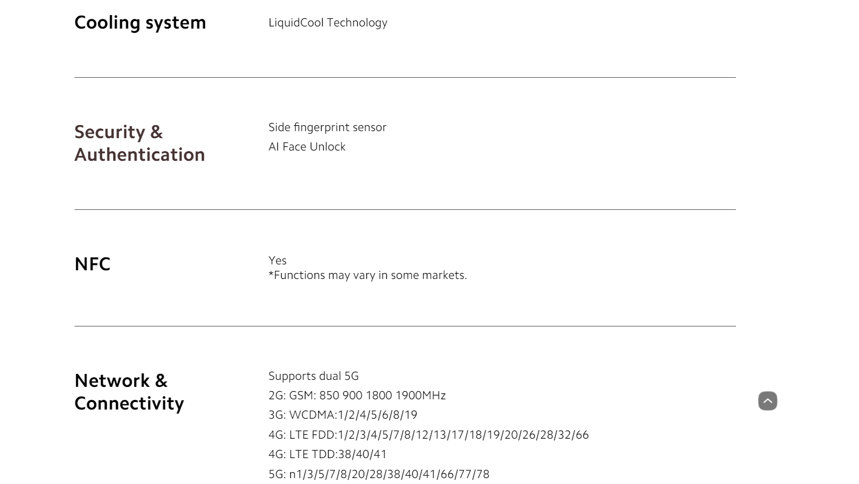
Task: Click the 4G LTE FDD bands line
Action: [429, 435]
